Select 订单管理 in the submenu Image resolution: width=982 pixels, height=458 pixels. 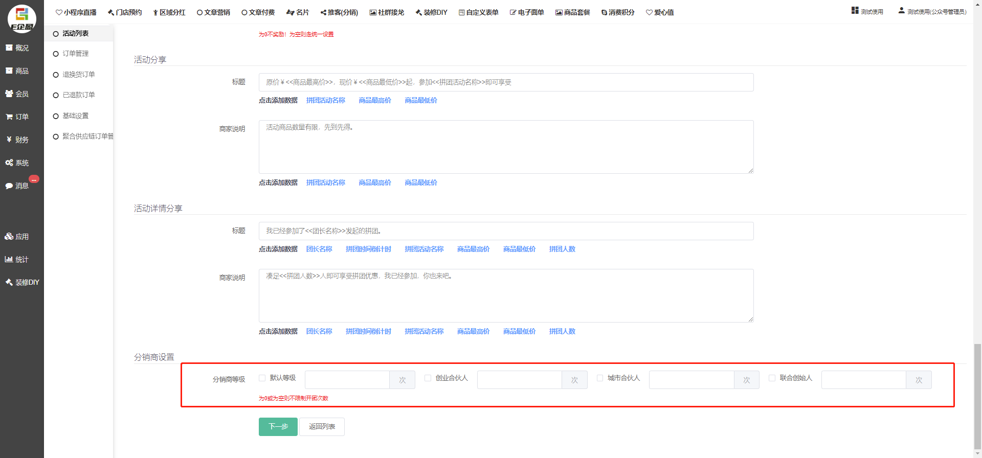point(75,54)
